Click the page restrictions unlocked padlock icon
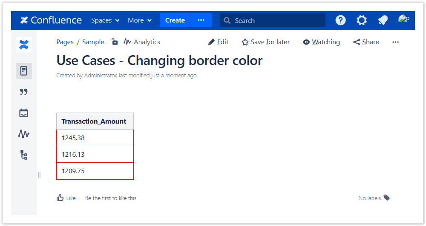The height and width of the screenshot is (226, 426). (115, 42)
